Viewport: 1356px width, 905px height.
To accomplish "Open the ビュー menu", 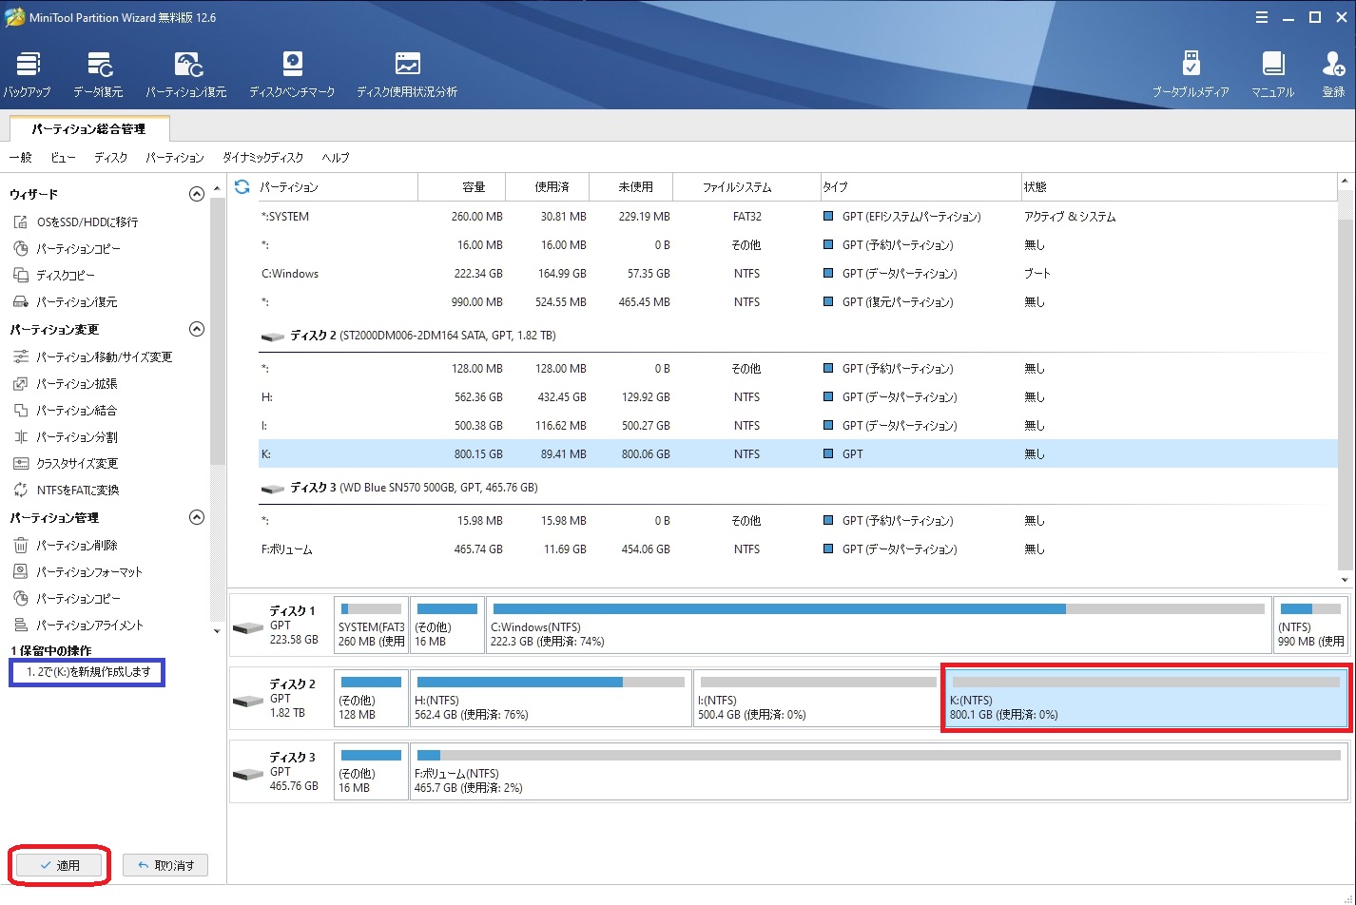I will click(x=63, y=157).
